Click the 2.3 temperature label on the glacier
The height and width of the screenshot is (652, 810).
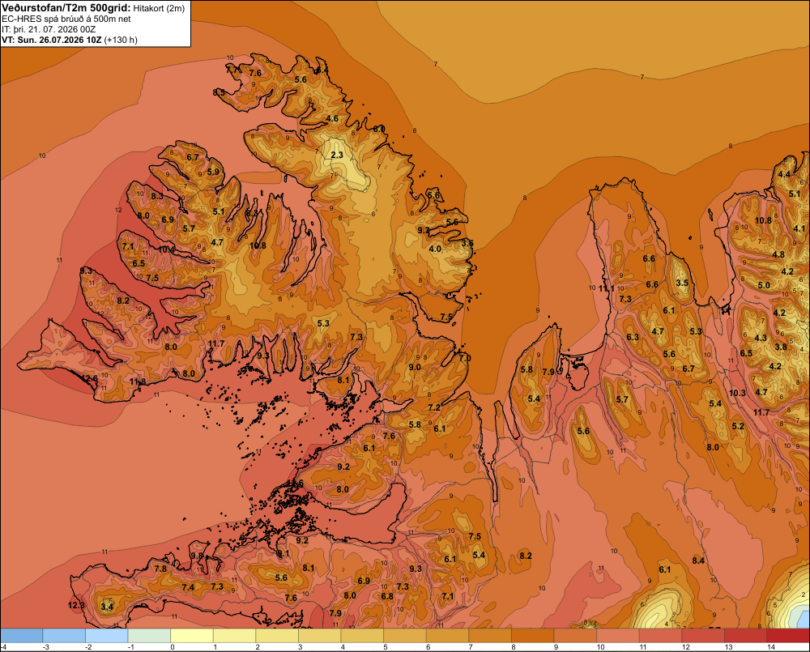[337, 155]
